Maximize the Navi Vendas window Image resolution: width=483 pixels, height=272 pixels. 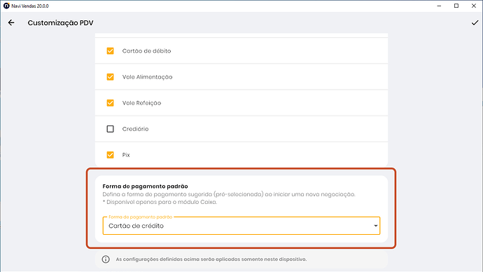click(456, 6)
